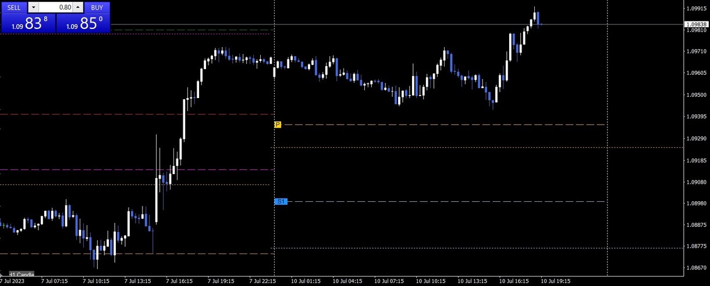Click the 7 Jul 2023 date label
The height and width of the screenshot is (286, 710).
tap(11, 281)
